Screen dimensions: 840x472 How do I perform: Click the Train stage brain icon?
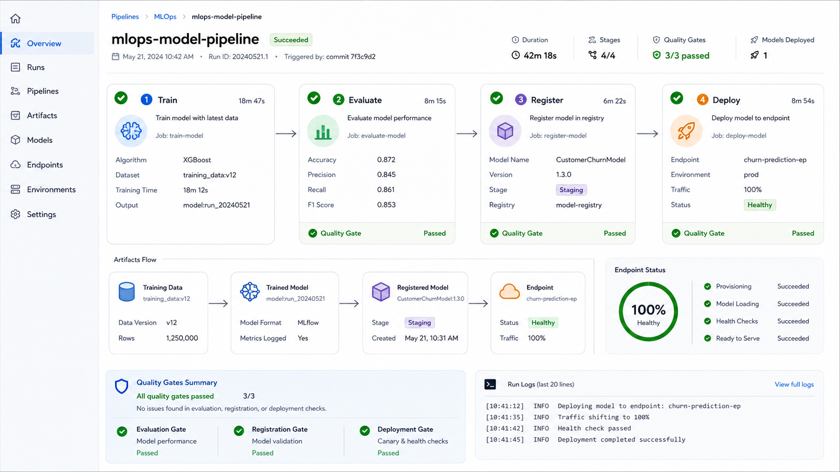pyautogui.click(x=131, y=131)
